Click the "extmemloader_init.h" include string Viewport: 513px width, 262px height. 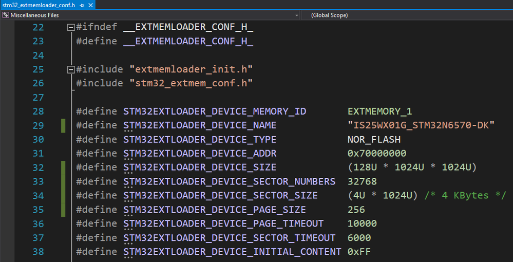tap(191, 69)
